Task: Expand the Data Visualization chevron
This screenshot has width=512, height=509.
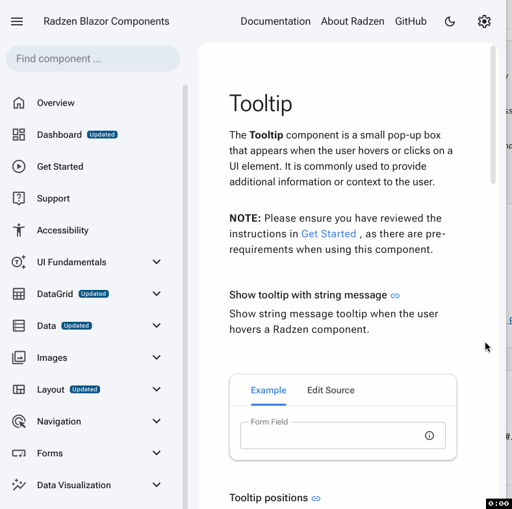Action: pyautogui.click(x=157, y=485)
